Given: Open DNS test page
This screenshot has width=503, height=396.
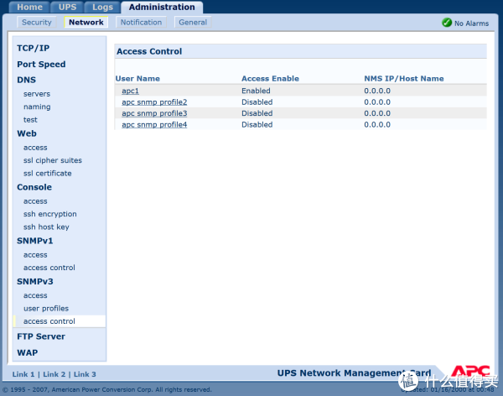Looking at the screenshot, I should pyautogui.click(x=30, y=120).
